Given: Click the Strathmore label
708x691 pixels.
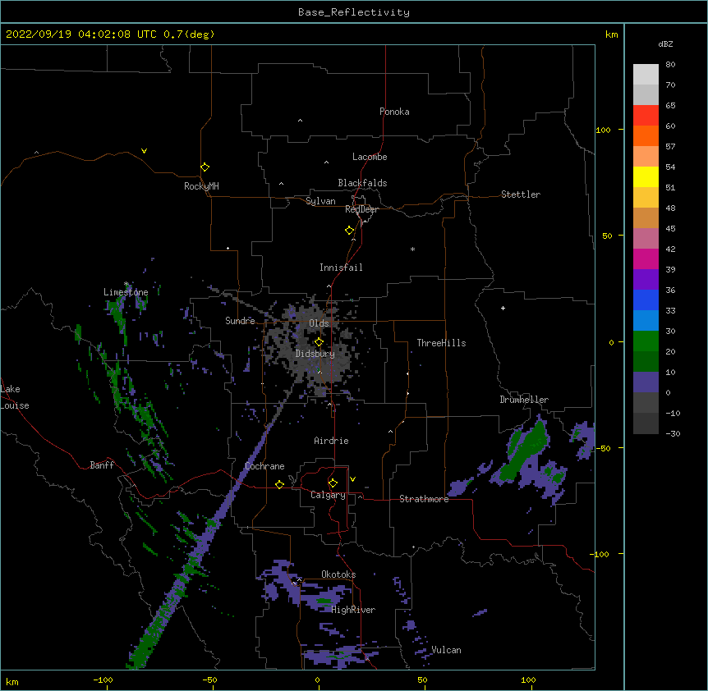Looking at the screenshot, I should (x=424, y=499).
